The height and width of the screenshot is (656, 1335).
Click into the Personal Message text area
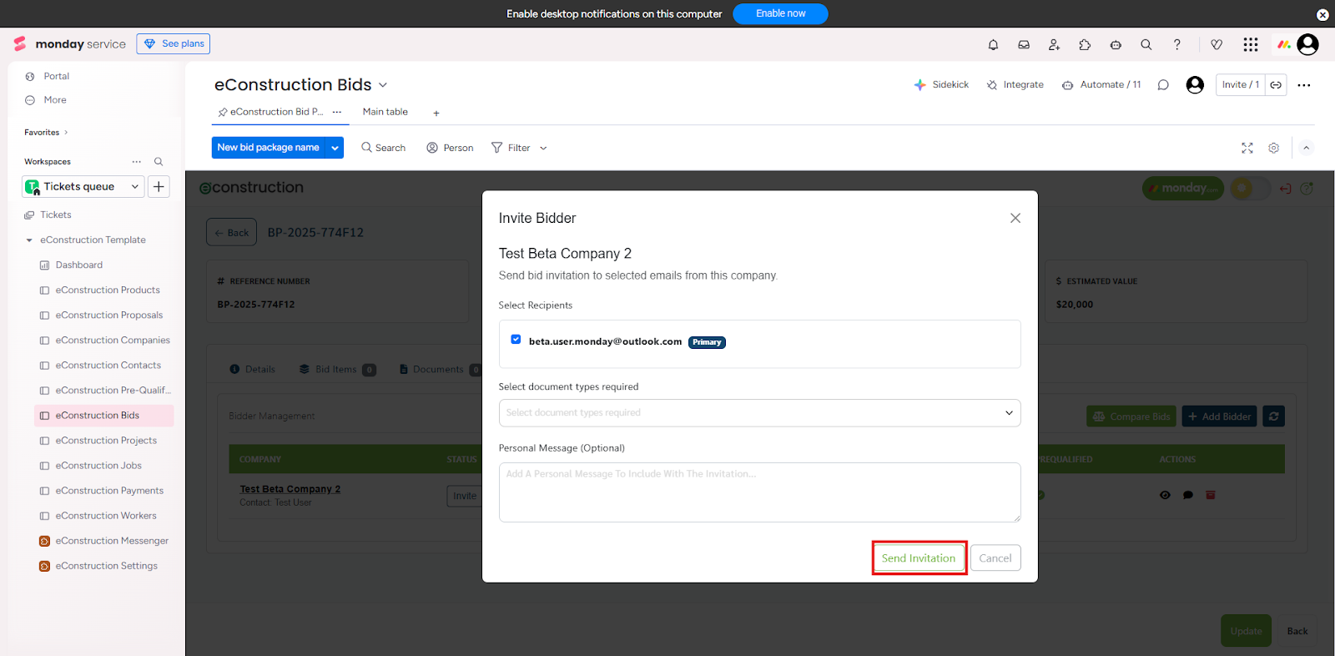click(759, 492)
